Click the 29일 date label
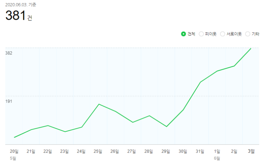Image resolution: width=262 pixels, height=165 pixels. pyautogui.click(x=166, y=151)
